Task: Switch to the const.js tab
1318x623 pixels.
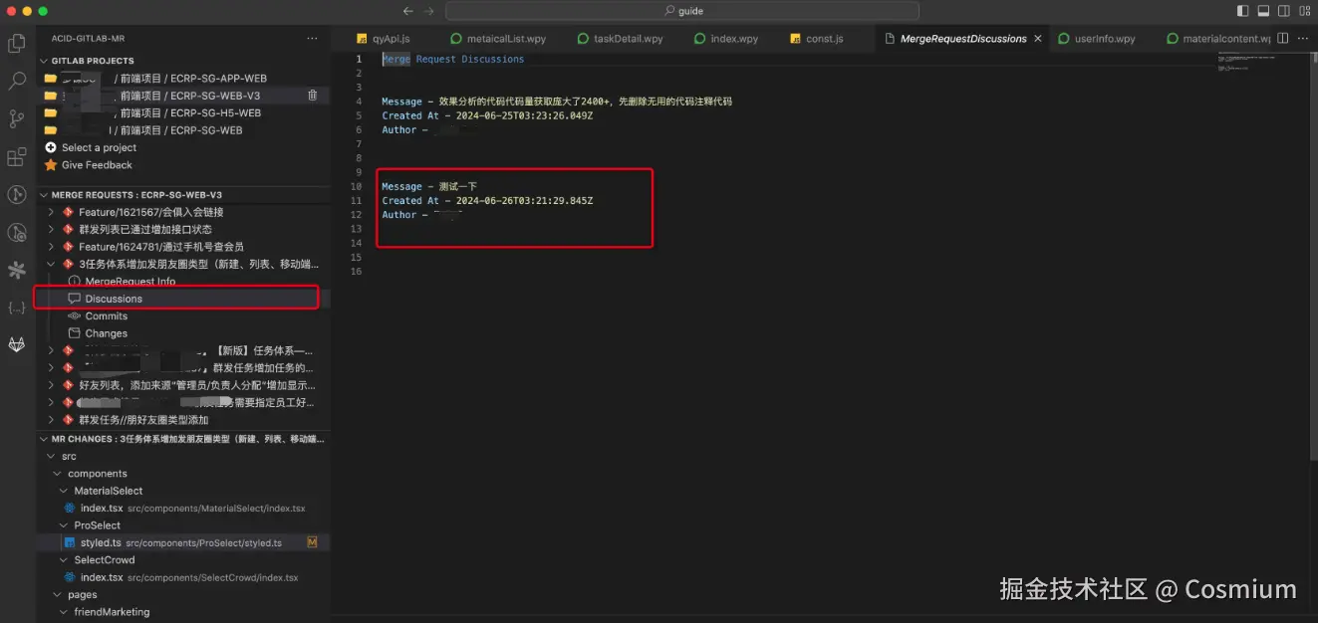Action: click(817, 39)
